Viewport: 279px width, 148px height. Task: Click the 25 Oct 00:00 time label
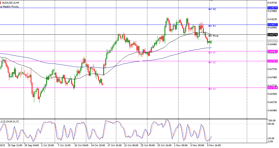[148, 145]
